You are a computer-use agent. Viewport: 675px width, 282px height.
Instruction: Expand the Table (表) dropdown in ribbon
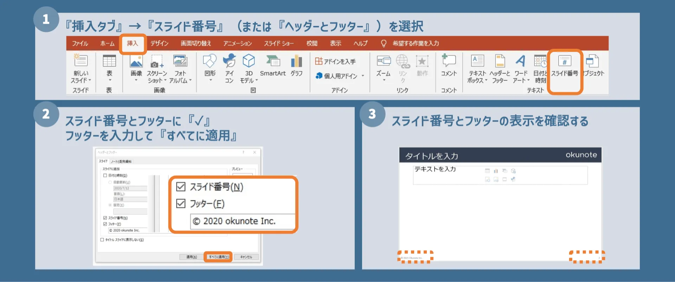click(109, 80)
